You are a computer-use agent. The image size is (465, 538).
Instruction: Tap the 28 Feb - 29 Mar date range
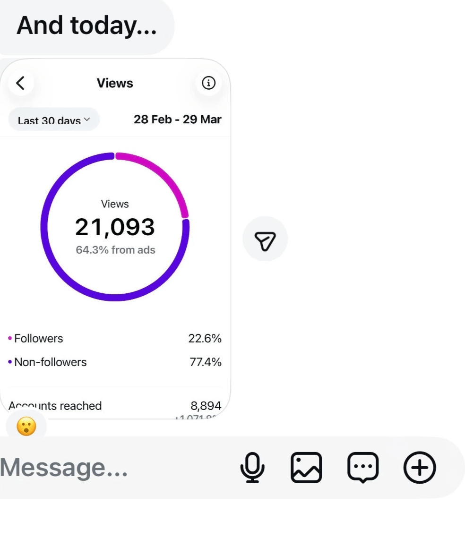pyautogui.click(x=178, y=120)
